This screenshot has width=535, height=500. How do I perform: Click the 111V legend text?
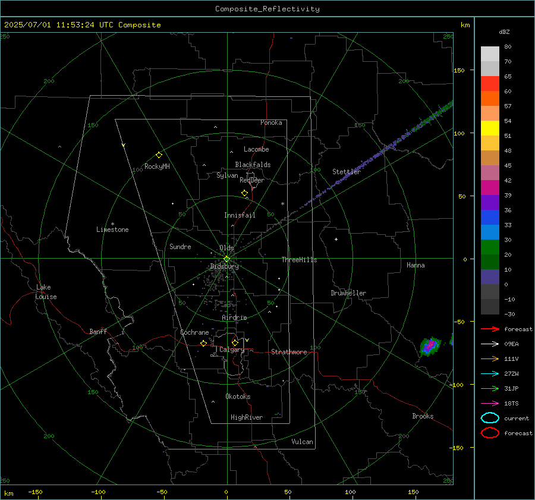coord(511,359)
